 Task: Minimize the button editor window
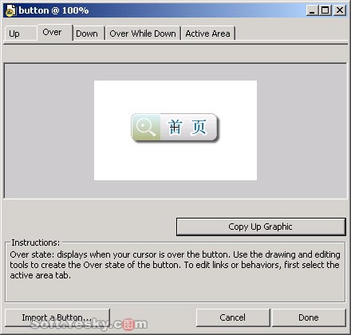click(x=312, y=10)
